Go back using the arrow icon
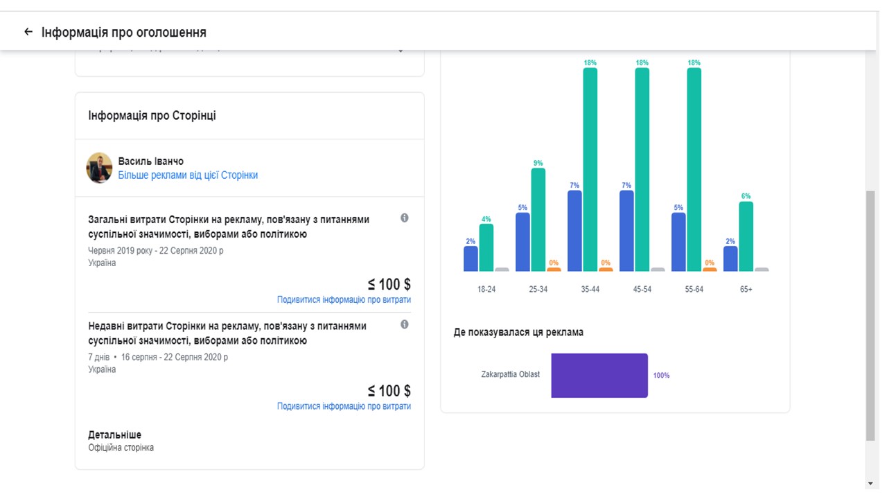 [x=28, y=32]
